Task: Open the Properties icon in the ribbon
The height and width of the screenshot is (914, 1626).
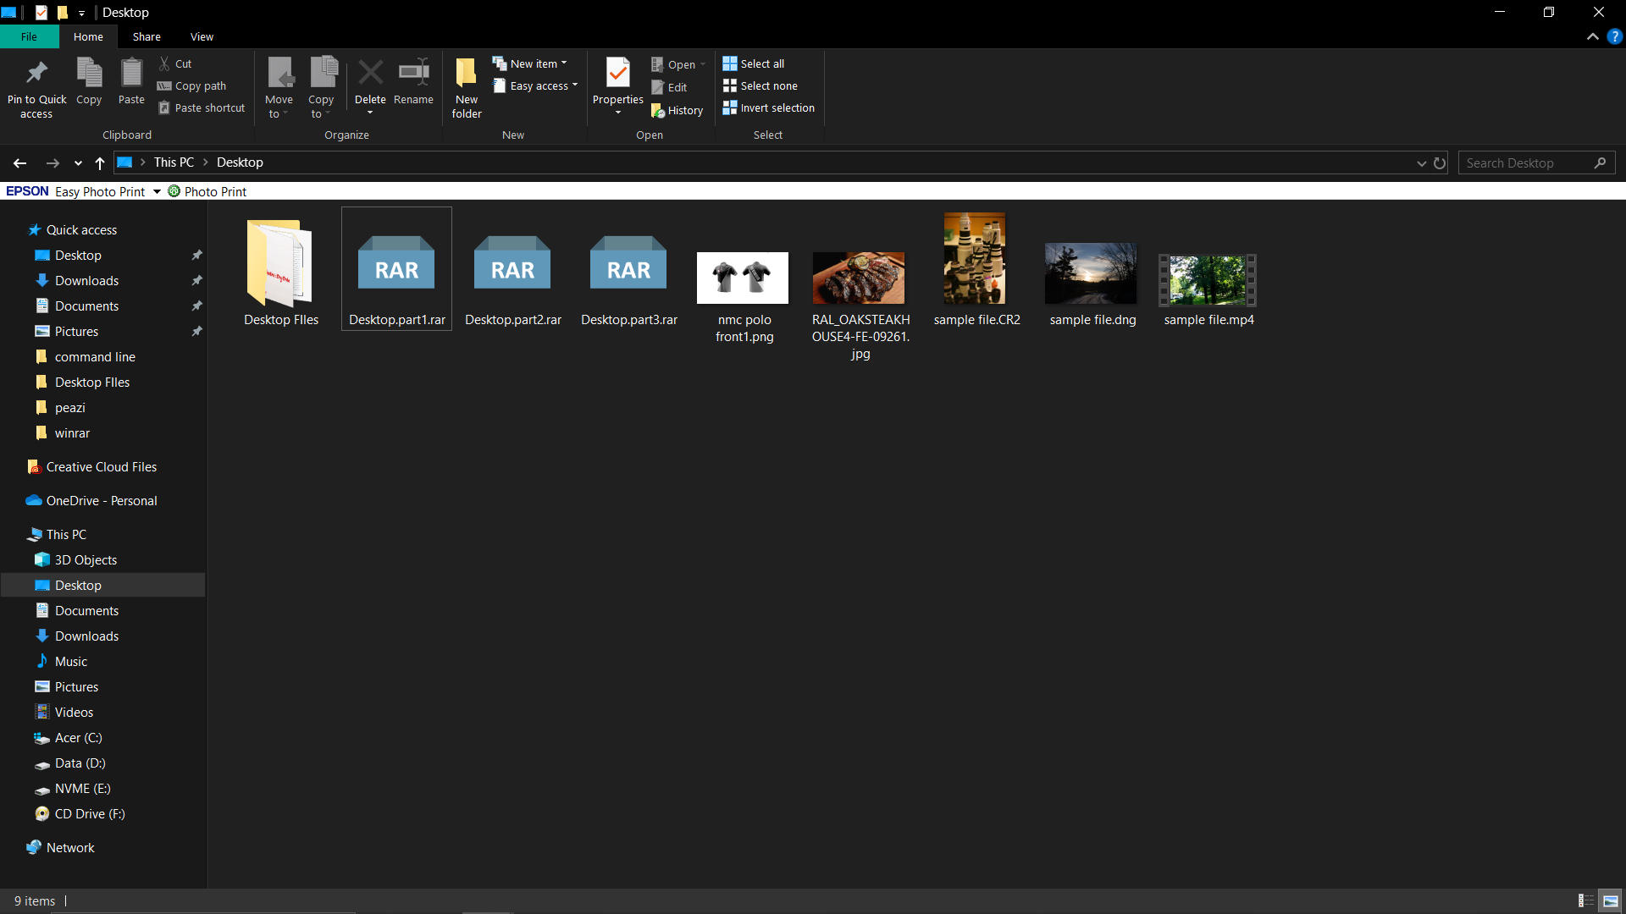Action: click(x=618, y=74)
